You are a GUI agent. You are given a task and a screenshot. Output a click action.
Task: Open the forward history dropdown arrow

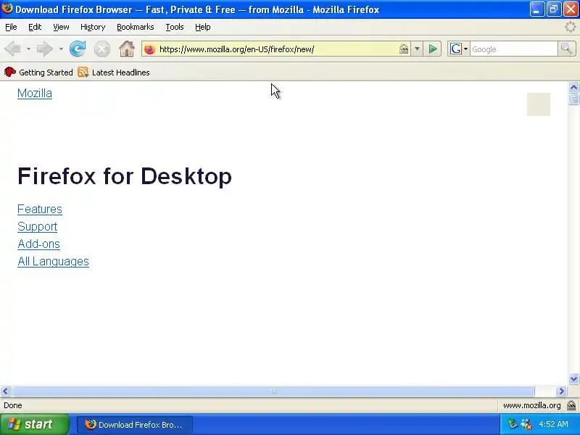(x=61, y=49)
